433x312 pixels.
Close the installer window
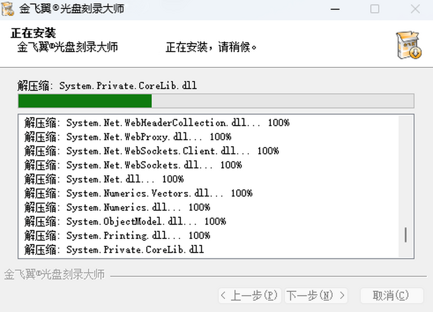[x=415, y=9]
